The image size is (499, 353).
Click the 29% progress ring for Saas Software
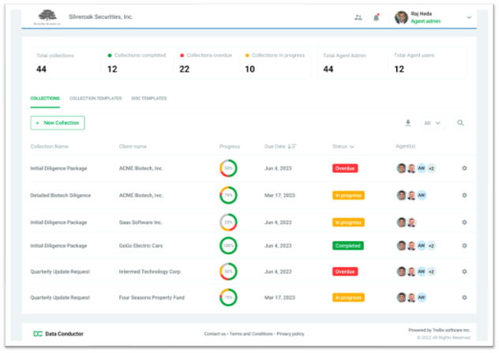[228, 223]
